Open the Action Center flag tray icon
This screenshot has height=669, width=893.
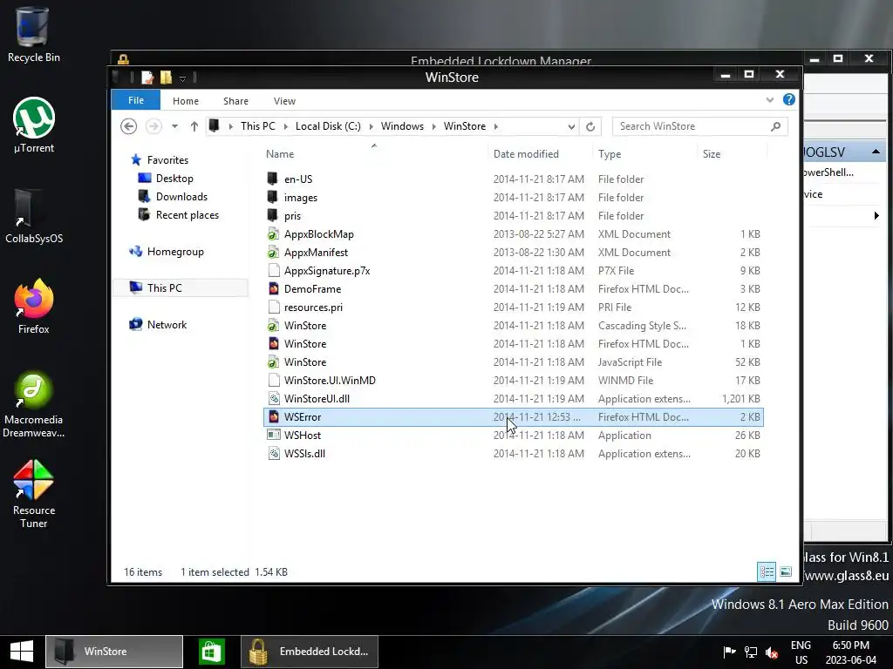click(729, 652)
